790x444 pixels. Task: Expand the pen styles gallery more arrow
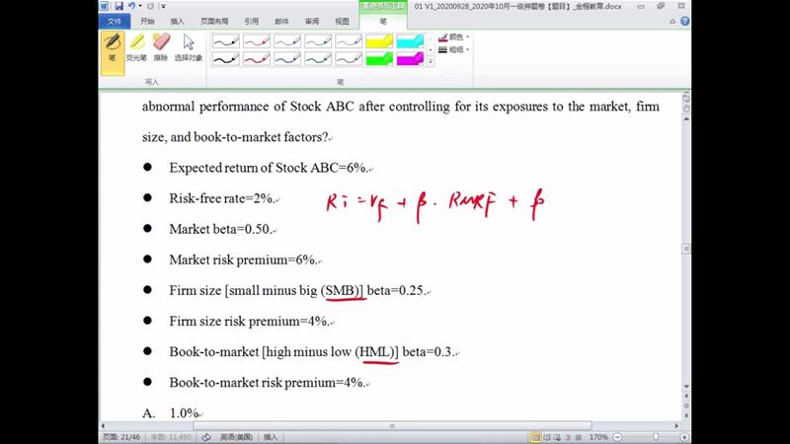(x=431, y=62)
